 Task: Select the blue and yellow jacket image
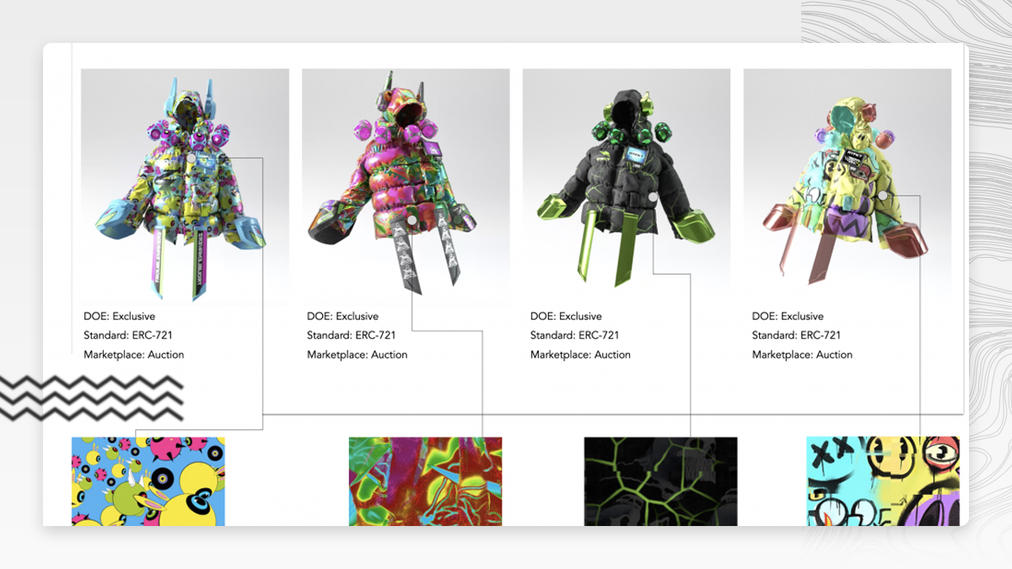(x=185, y=185)
